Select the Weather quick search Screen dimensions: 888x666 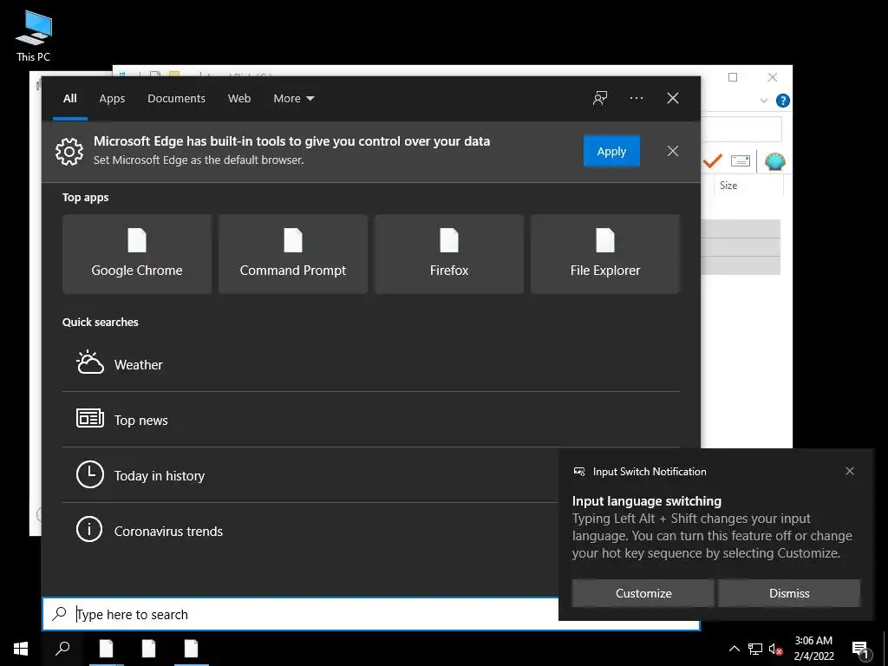pos(371,364)
